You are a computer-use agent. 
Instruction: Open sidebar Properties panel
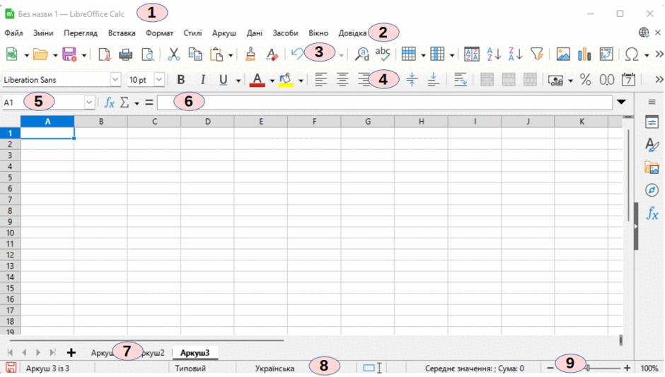[x=652, y=122]
